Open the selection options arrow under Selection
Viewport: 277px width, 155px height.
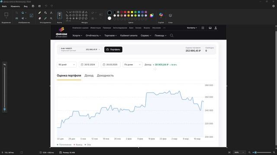pos(6,18)
